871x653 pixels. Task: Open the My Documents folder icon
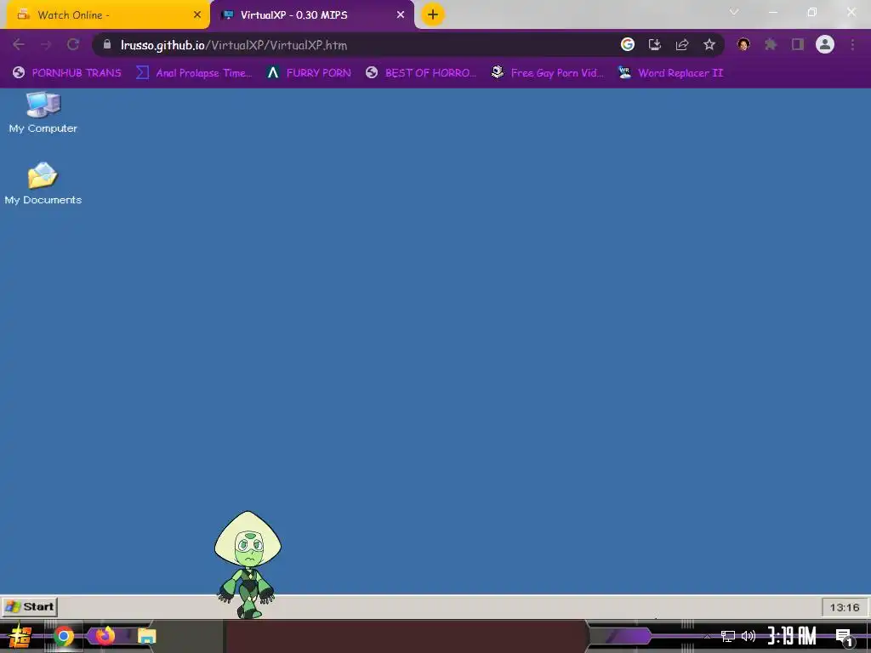coord(43,184)
